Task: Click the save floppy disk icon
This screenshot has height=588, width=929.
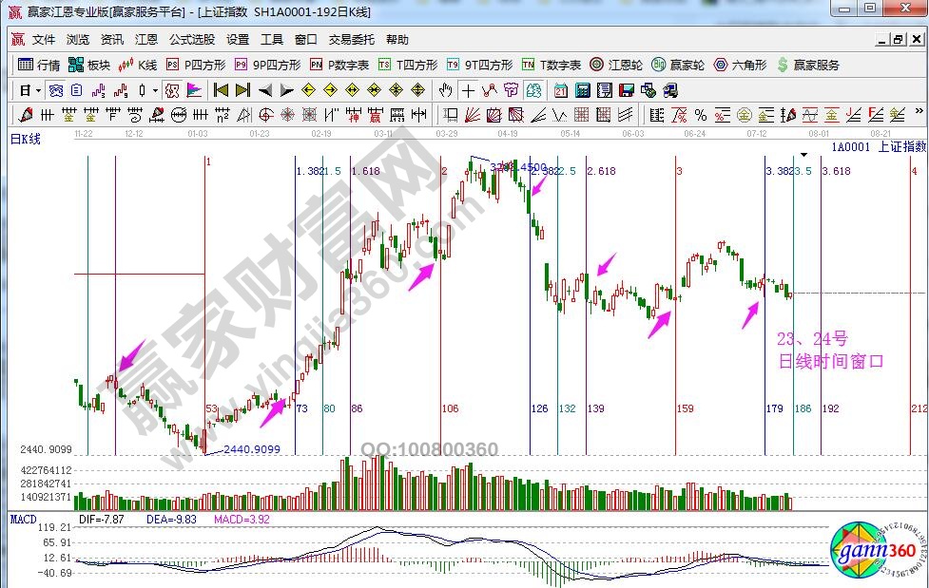Action: click(626, 90)
